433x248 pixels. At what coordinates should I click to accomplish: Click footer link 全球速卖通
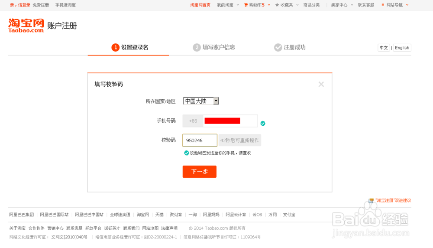120,215
